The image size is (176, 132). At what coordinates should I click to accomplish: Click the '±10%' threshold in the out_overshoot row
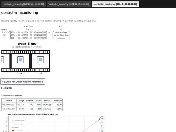point(57,105)
